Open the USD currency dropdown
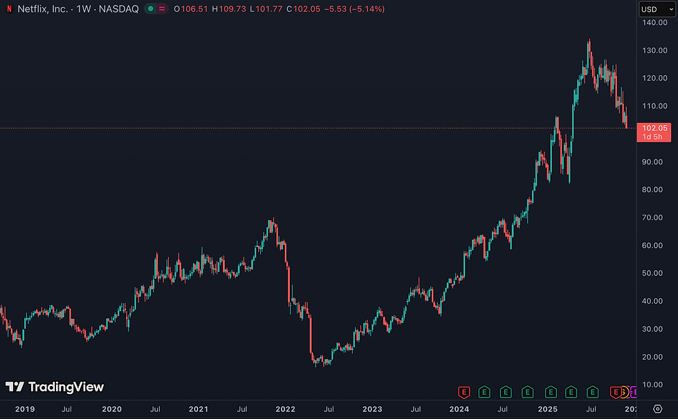Screen dimensions: 678x419 (657, 9)
